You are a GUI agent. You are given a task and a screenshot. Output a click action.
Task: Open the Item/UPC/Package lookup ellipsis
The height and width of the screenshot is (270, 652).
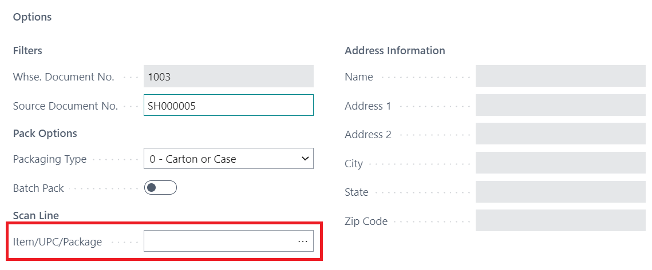click(303, 241)
